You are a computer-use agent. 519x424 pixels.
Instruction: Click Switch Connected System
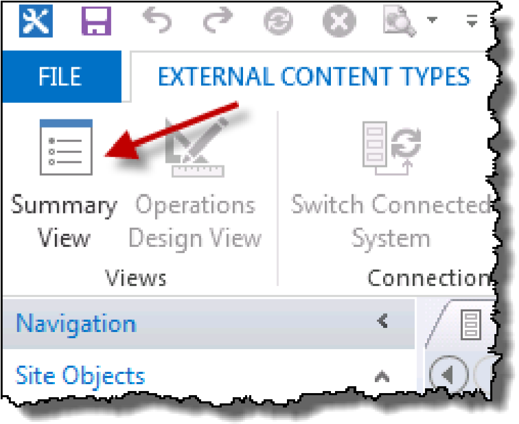pyautogui.click(x=391, y=185)
